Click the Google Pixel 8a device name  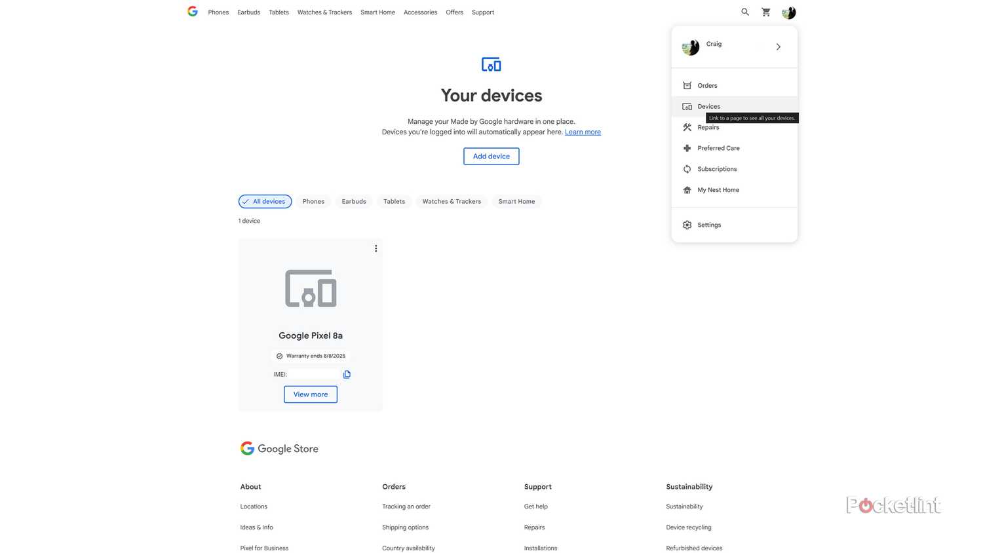click(311, 335)
